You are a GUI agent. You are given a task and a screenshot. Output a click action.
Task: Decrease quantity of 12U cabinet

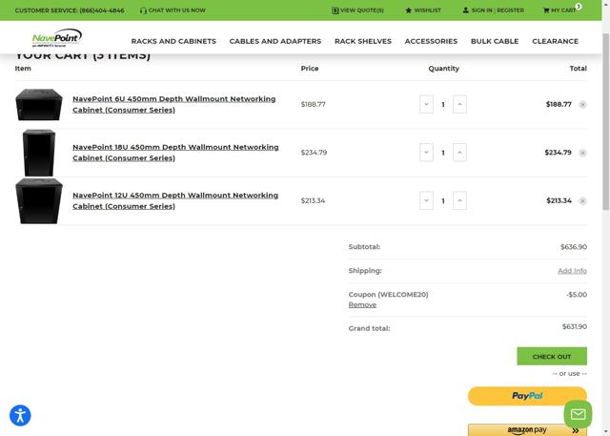point(426,201)
